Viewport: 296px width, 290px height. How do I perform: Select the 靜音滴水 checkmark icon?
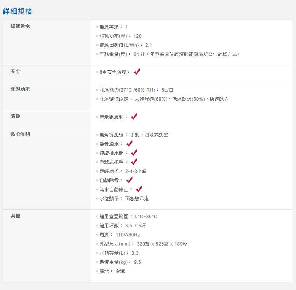pos(130,143)
